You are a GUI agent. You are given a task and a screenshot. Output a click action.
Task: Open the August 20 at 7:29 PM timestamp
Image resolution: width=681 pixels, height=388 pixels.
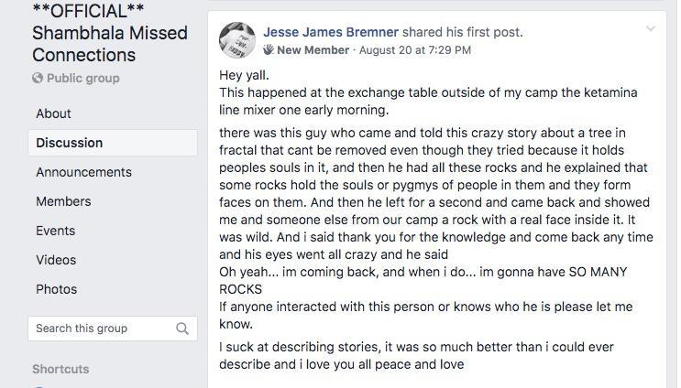pos(415,50)
